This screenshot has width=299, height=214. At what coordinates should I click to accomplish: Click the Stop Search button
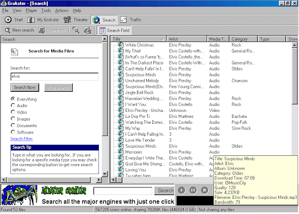tap(58, 87)
